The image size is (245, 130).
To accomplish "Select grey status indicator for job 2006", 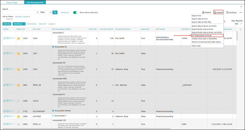I will coord(19,101).
